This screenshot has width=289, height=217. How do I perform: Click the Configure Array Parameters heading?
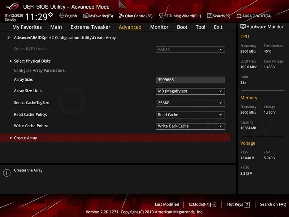(x=40, y=71)
